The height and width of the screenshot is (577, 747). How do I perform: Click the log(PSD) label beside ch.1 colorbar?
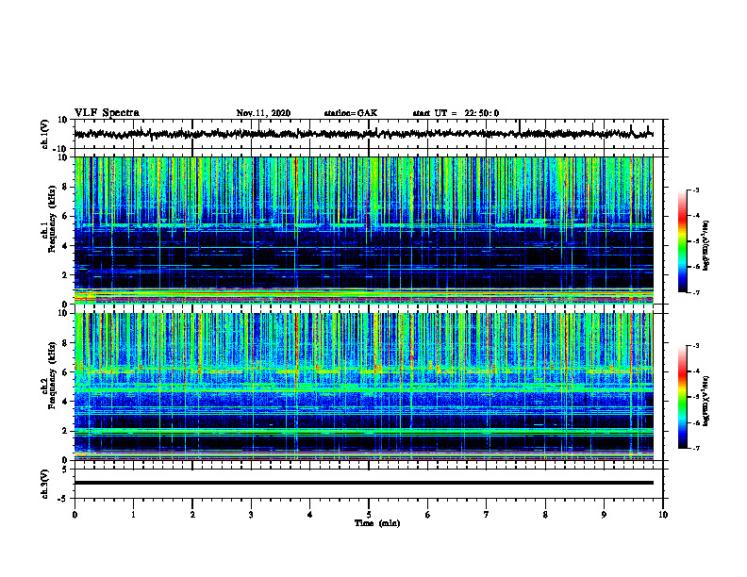(x=706, y=246)
